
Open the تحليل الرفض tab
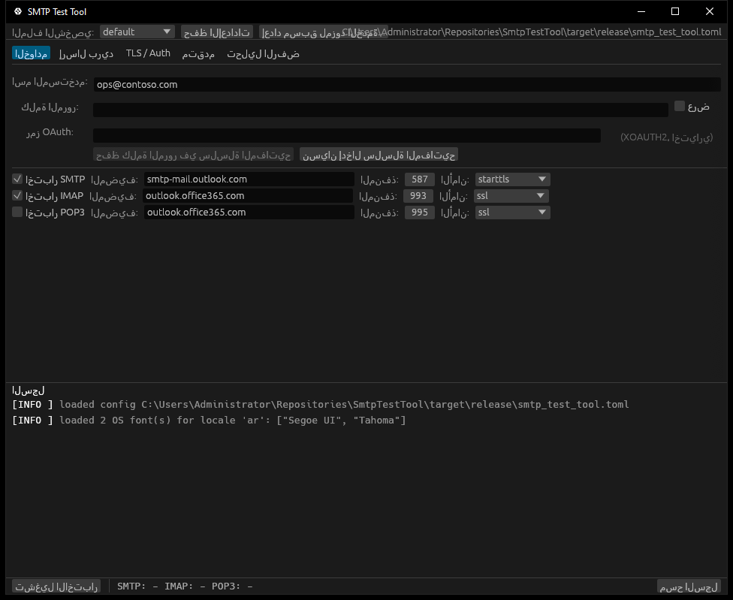pyautogui.click(x=263, y=53)
